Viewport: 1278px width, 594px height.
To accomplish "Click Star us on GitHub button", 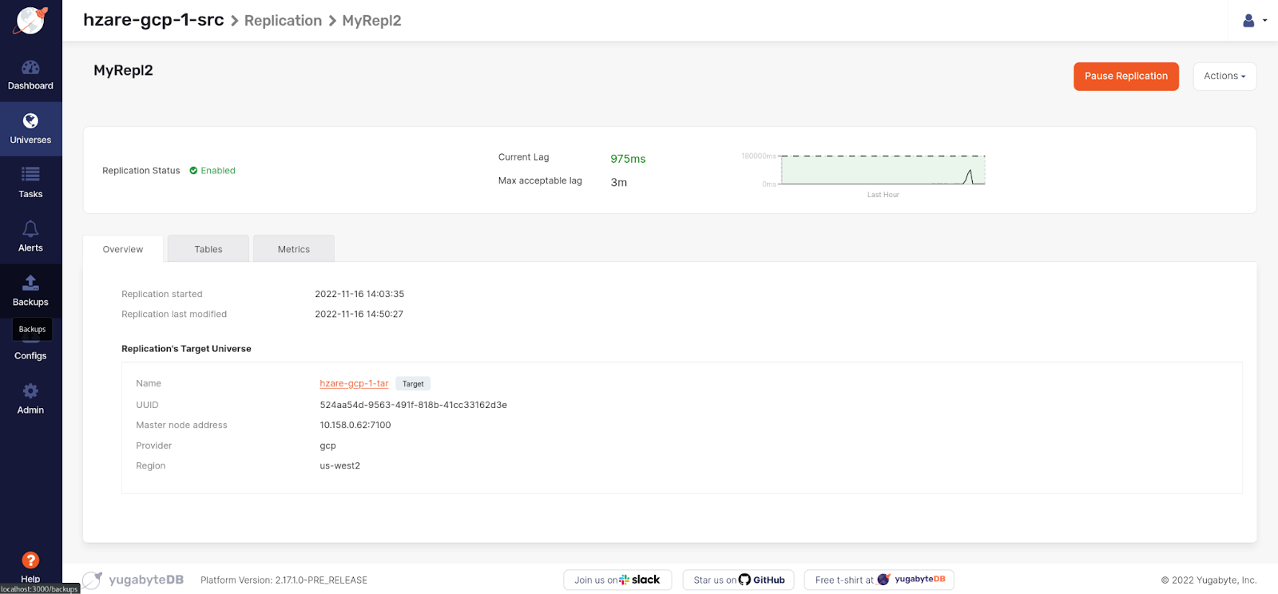I will click(x=738, y=580).
